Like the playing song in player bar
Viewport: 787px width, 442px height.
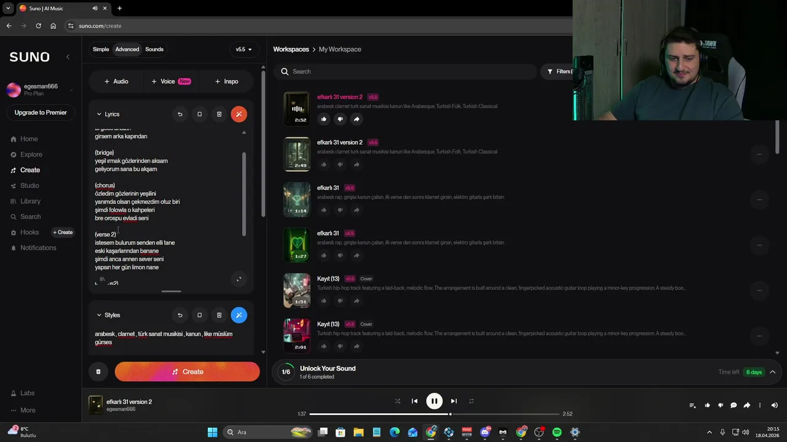coord(707,405)
